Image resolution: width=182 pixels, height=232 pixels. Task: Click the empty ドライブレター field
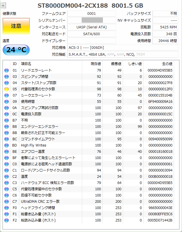(x=92, y=41)
